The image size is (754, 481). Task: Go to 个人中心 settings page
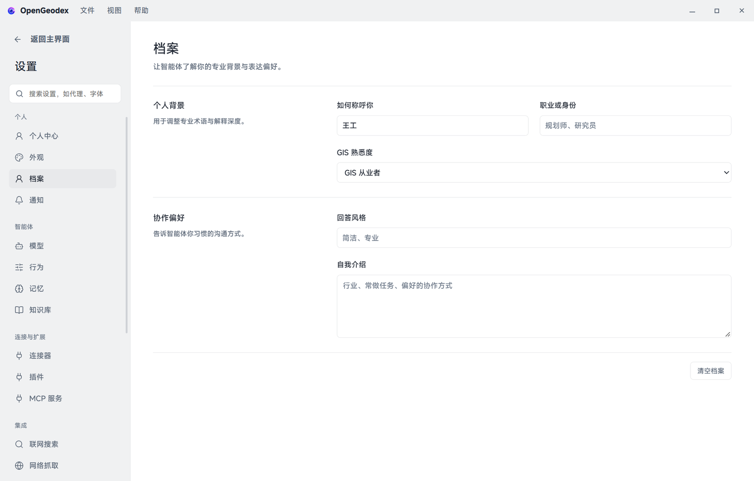point(63,136)
